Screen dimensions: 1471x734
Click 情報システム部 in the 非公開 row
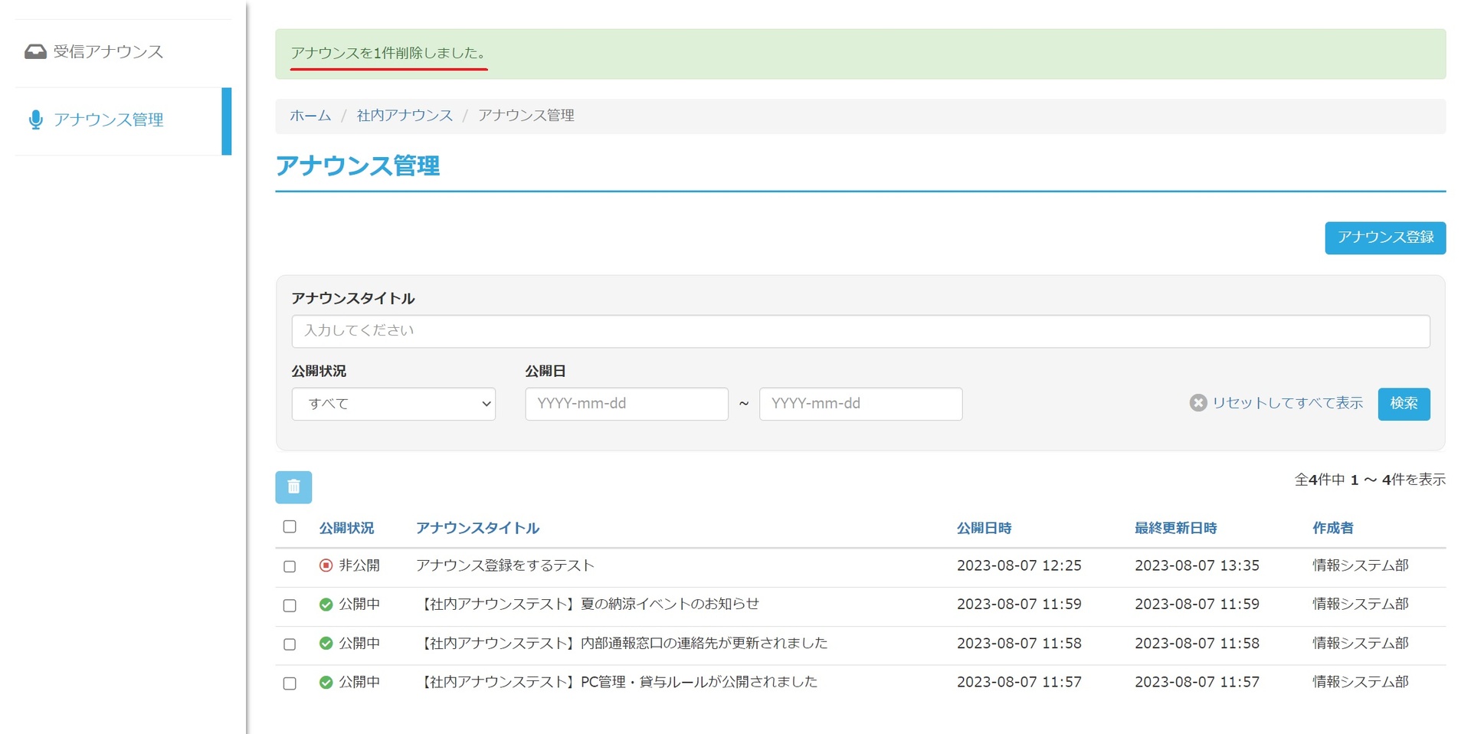pyautogui.click(x=1360, y=565)
